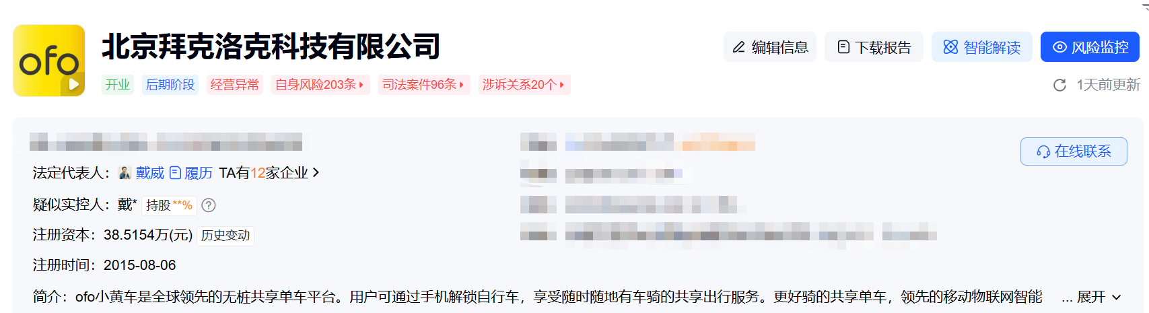Click 戴威's avatar photo
The height and width of the screenshot is (313, 1149).
tap(125, 173)
